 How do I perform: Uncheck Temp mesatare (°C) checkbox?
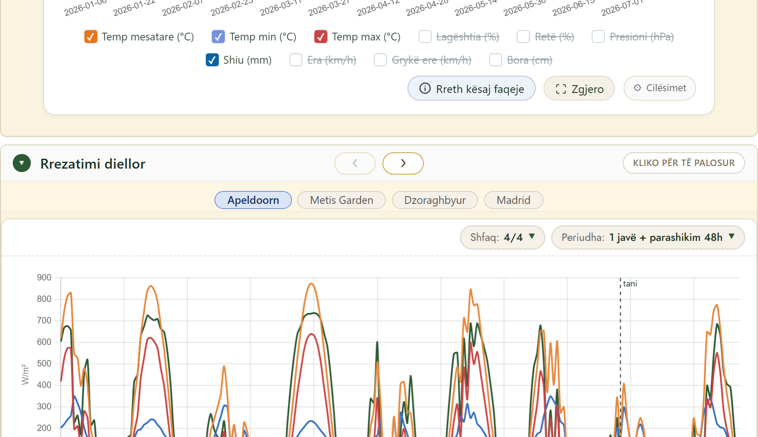coord(90,37)
